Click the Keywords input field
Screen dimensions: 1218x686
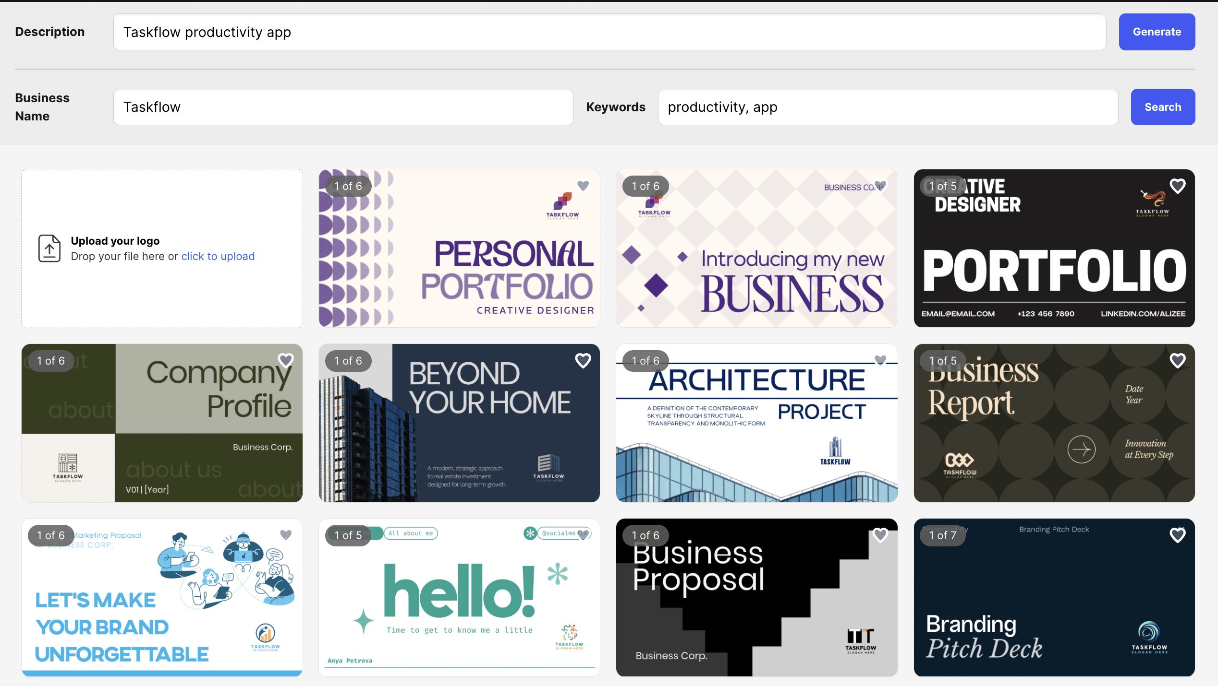point(889,106)
